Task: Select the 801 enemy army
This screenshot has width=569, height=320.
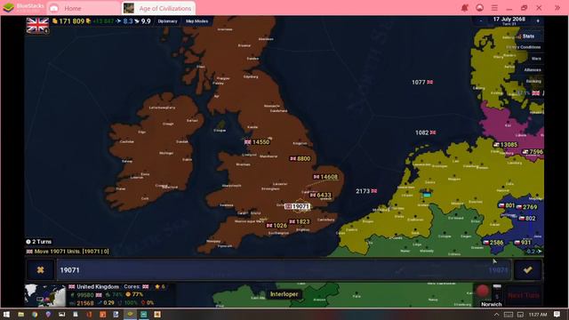Action: (507, 205)
